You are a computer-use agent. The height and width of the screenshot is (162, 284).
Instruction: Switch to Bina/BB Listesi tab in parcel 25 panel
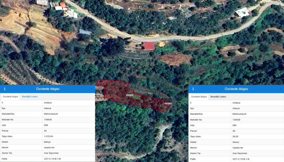pos(30,97)
